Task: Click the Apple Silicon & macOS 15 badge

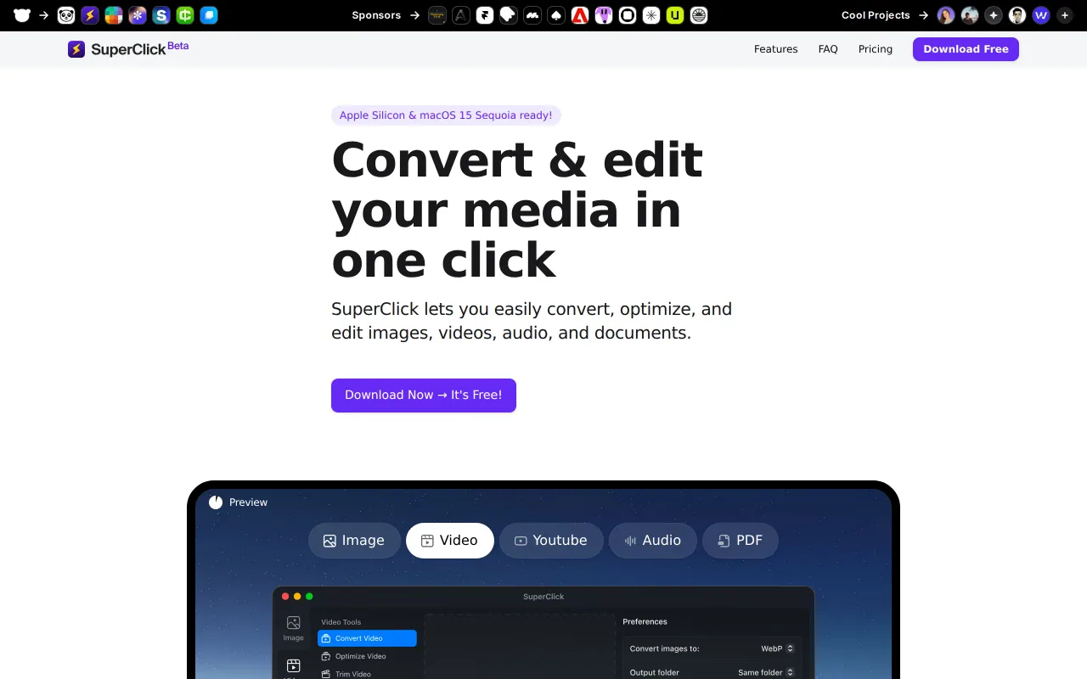Action: [x=446, y=115]
